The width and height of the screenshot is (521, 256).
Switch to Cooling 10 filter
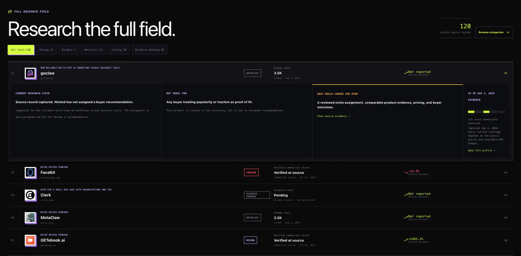click(x=119, y=50)
